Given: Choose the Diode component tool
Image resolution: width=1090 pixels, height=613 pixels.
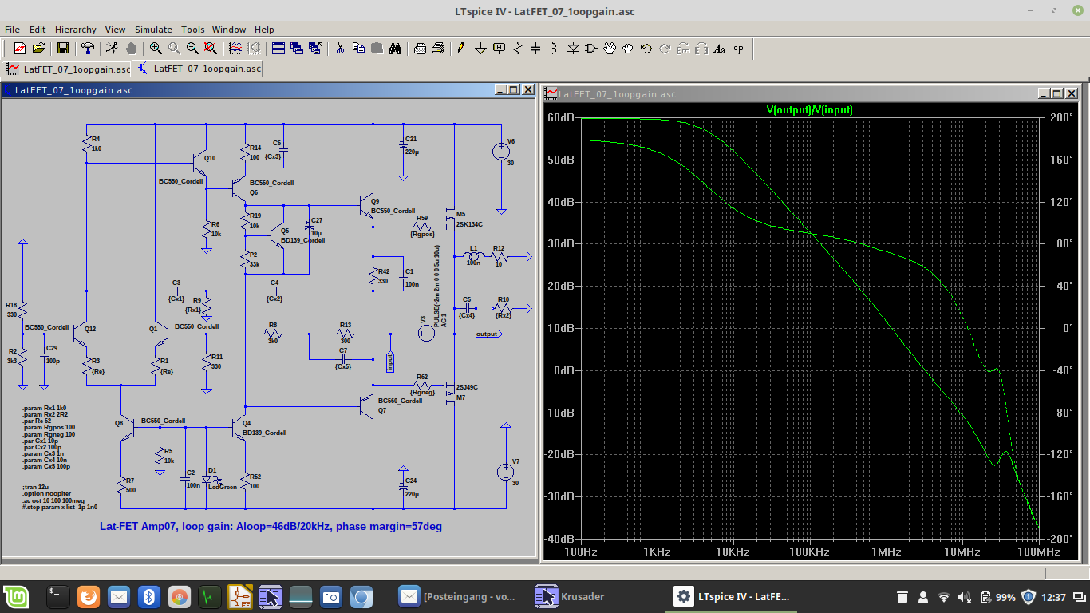Looking at the screenshot, I should pyautogui.click(x=573, y=49).
